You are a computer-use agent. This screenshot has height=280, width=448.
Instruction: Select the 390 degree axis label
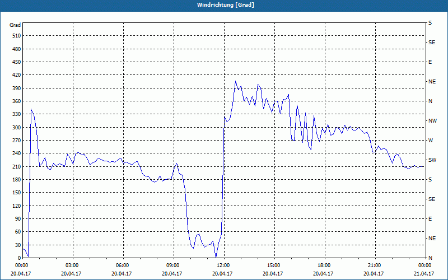tap(17, 88)
